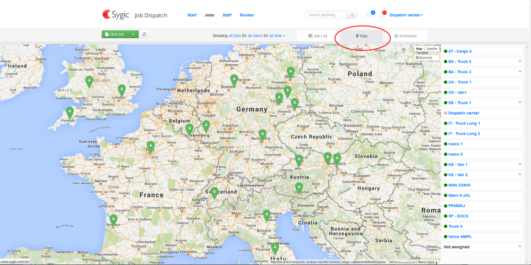The image size is (531, 265).
Task: Open the Routes menu item
Action: (x=246, y=15)
